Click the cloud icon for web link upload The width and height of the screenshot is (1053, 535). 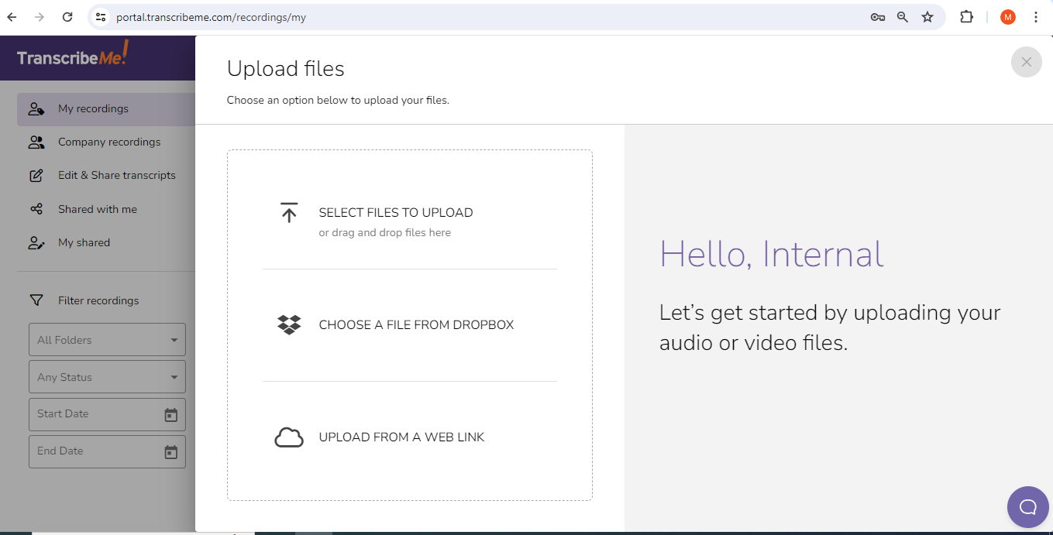(x=289, y=437)
